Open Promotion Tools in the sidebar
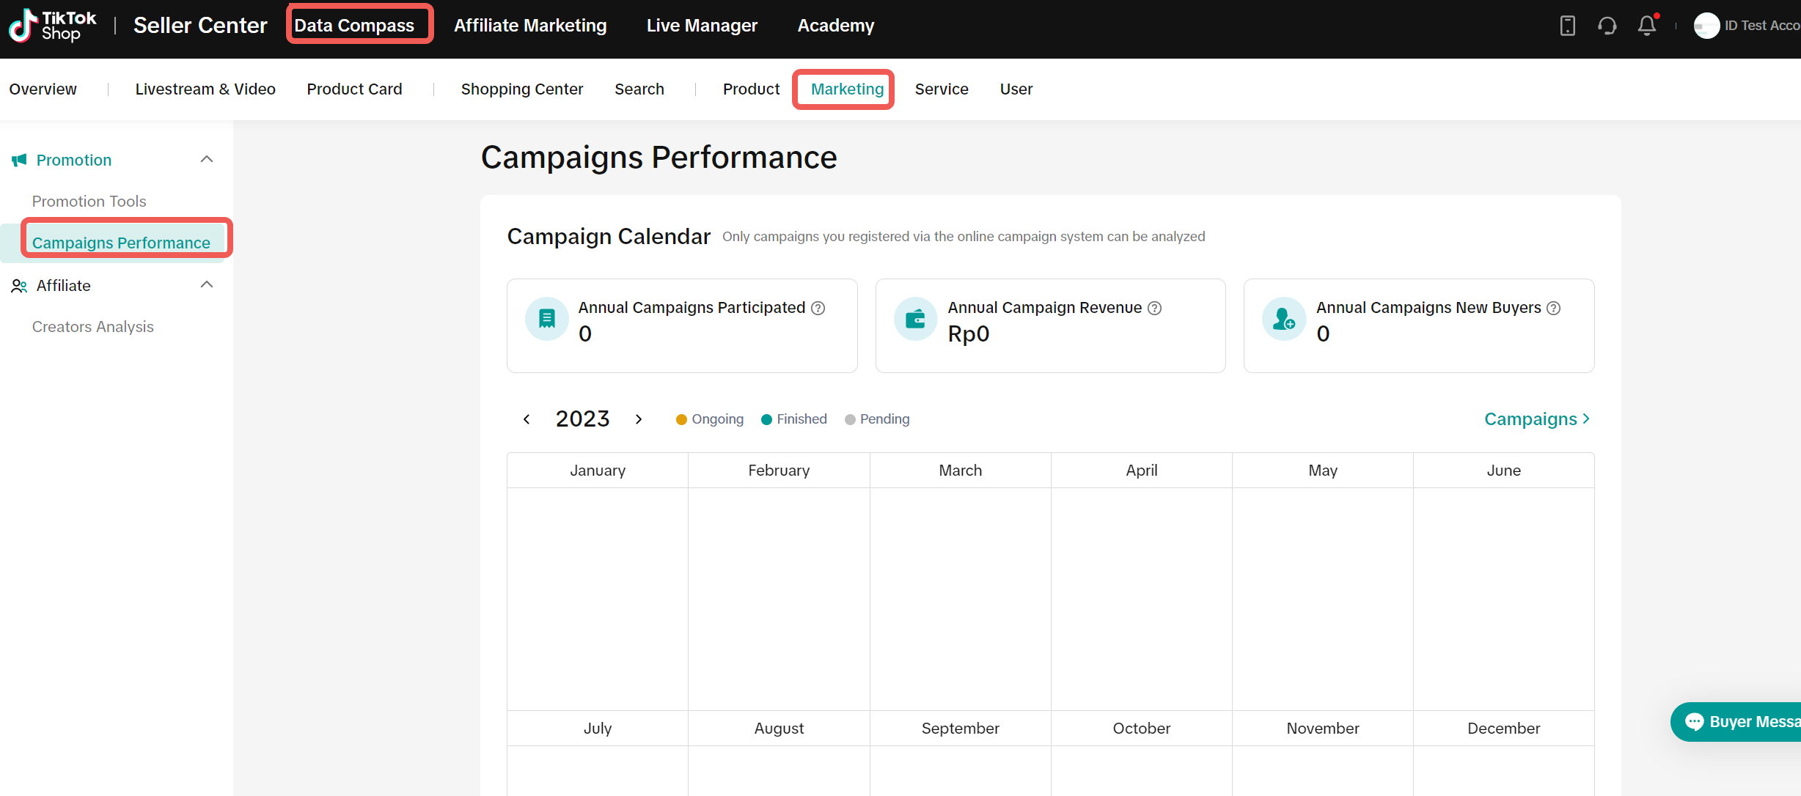Image resolution: width=1801 pixels, height=796 pixels. tap(89, 201)
